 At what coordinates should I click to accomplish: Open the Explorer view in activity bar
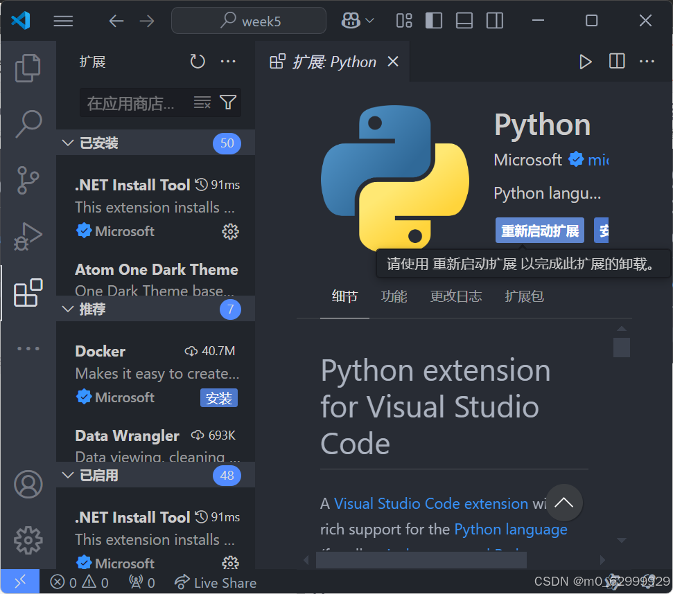[28, 68]
